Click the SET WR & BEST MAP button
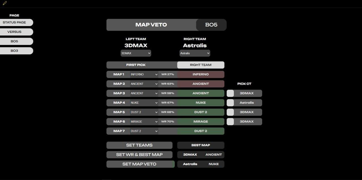 pyautogui.click(x=139, y=155)
